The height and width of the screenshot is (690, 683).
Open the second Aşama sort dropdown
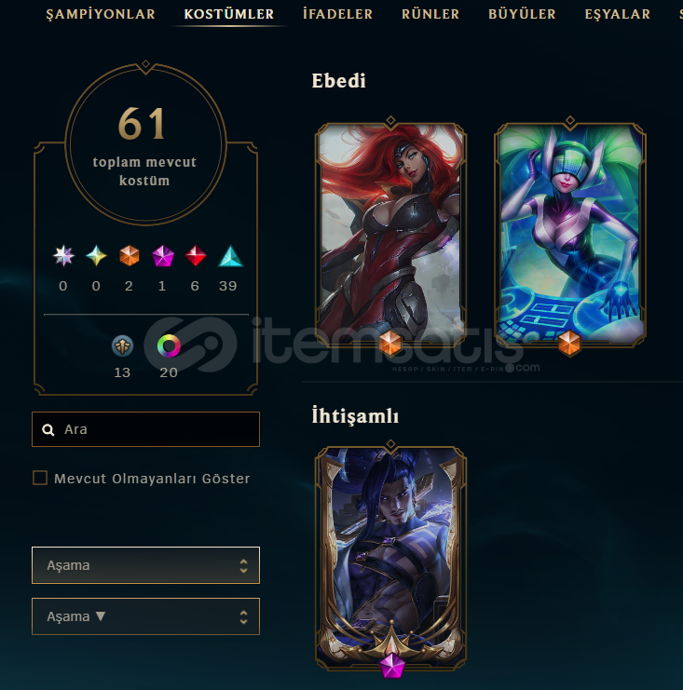pyautogui.click(x=145, y=616)
